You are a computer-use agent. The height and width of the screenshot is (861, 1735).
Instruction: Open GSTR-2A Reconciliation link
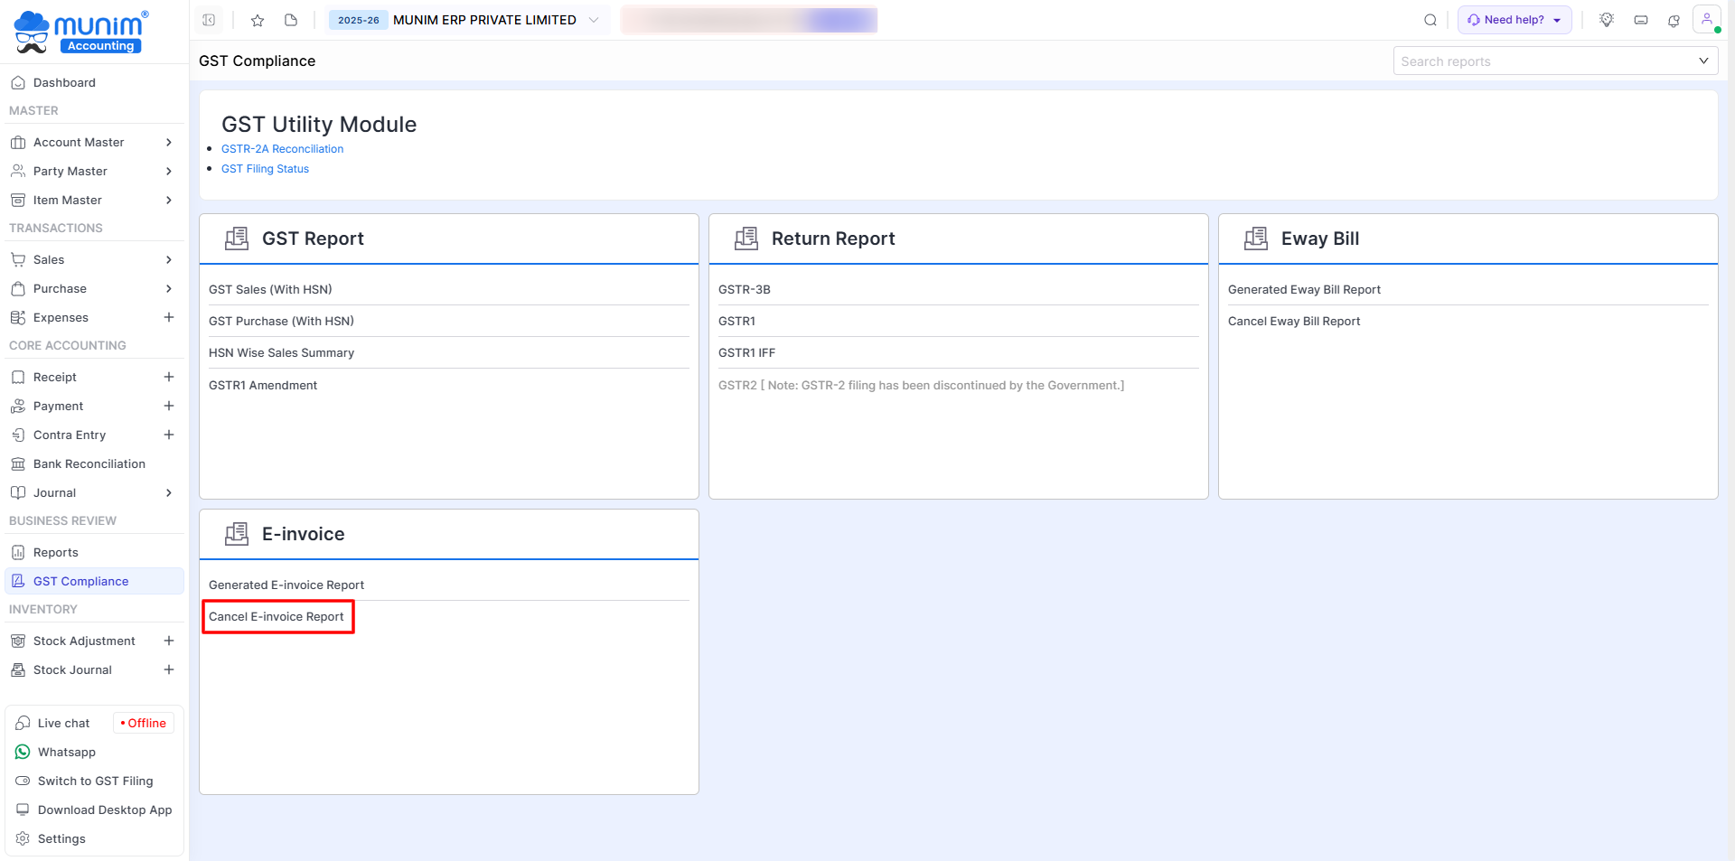282,149
